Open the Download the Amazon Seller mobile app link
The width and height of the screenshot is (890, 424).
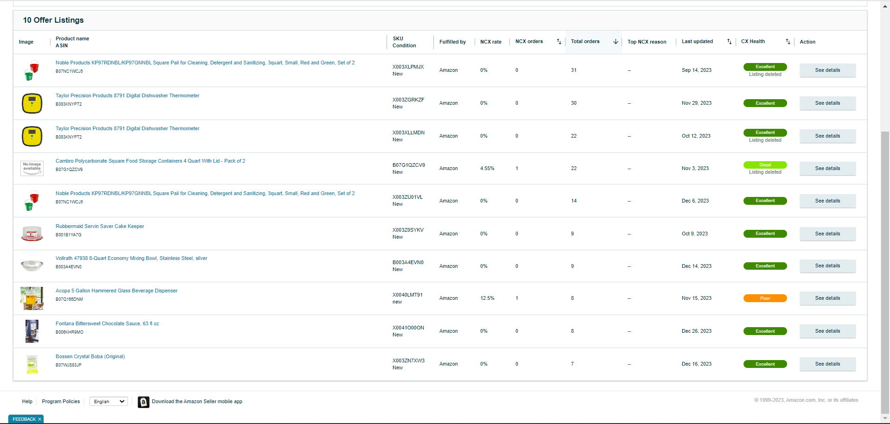click(197, 401)
